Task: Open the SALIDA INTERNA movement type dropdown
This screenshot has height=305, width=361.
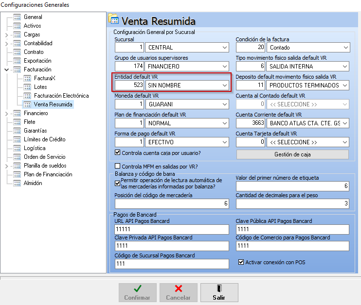Action: [x=345, y=67]
